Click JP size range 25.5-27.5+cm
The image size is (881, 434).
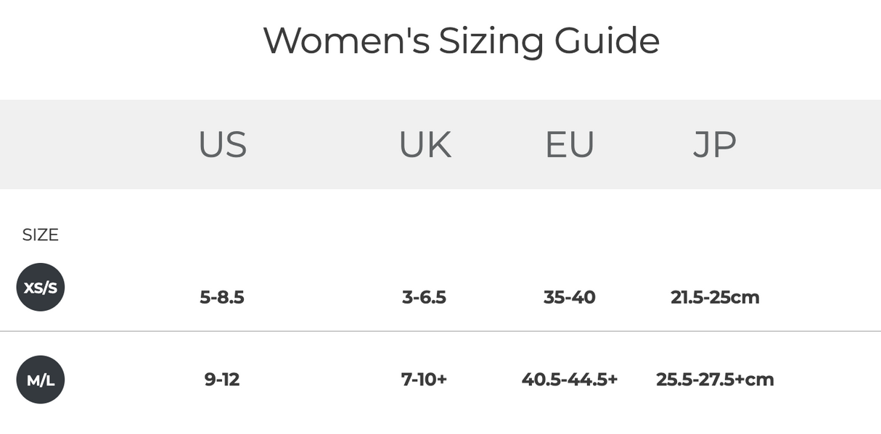(x=715, y=379)
